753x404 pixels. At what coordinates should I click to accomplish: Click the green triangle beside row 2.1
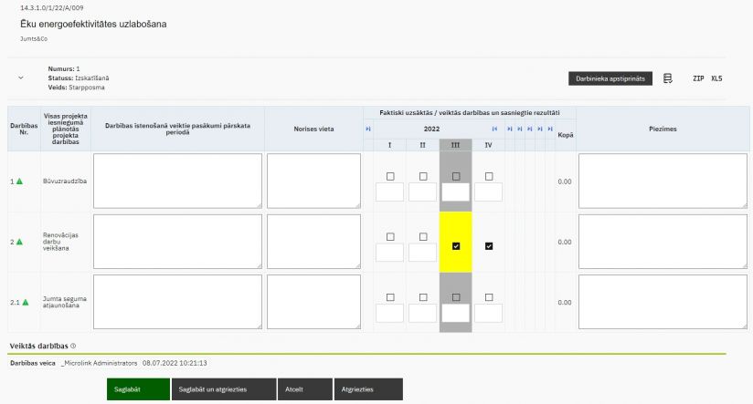click(26, 302)
